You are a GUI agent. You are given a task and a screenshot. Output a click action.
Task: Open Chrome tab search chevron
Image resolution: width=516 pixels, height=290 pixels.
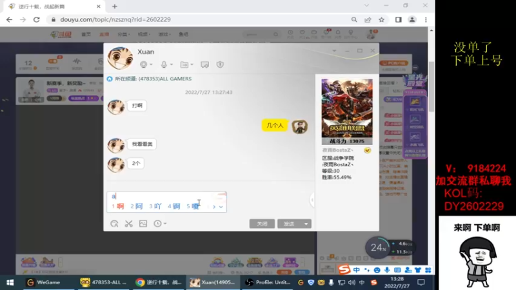click(x=366, y=6)
